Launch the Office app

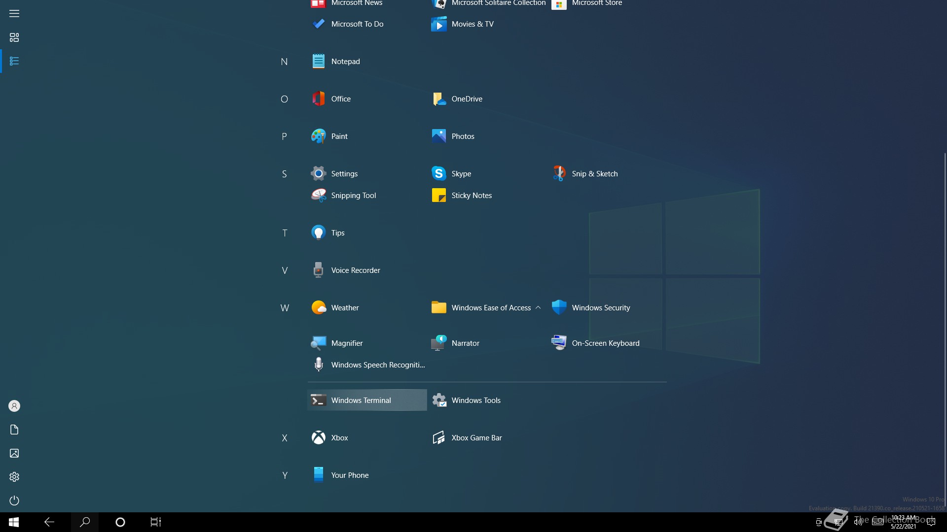pyautogui.click(x=367, y=99)
